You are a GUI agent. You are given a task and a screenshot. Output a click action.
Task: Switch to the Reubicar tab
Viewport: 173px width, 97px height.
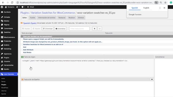pyautogui.click(x=72, y=18)
